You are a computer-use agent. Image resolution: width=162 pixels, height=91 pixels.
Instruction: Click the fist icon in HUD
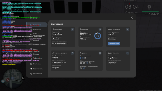click(149, 7)
